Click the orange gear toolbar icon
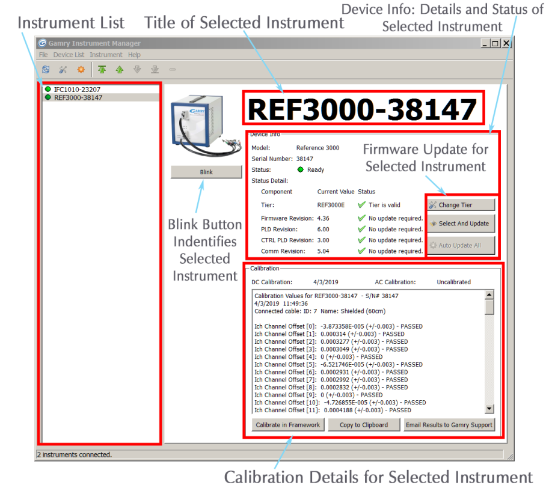549x497 pixels. [x=81, y=70]
